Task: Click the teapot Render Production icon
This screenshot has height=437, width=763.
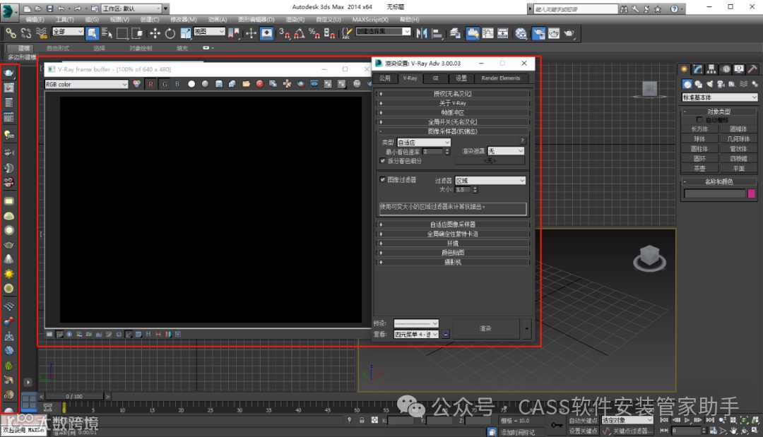Action: (x=569, y=33)
